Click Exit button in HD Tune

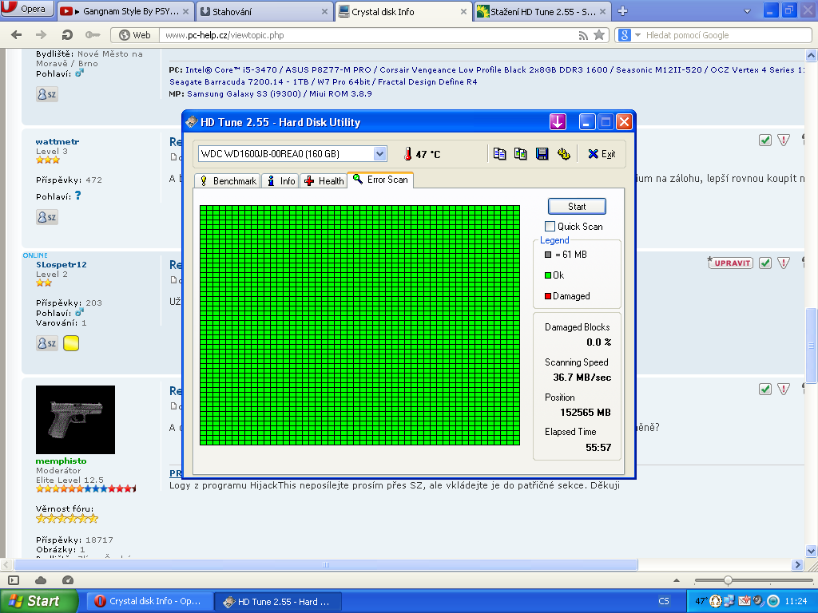click(602, 154)
